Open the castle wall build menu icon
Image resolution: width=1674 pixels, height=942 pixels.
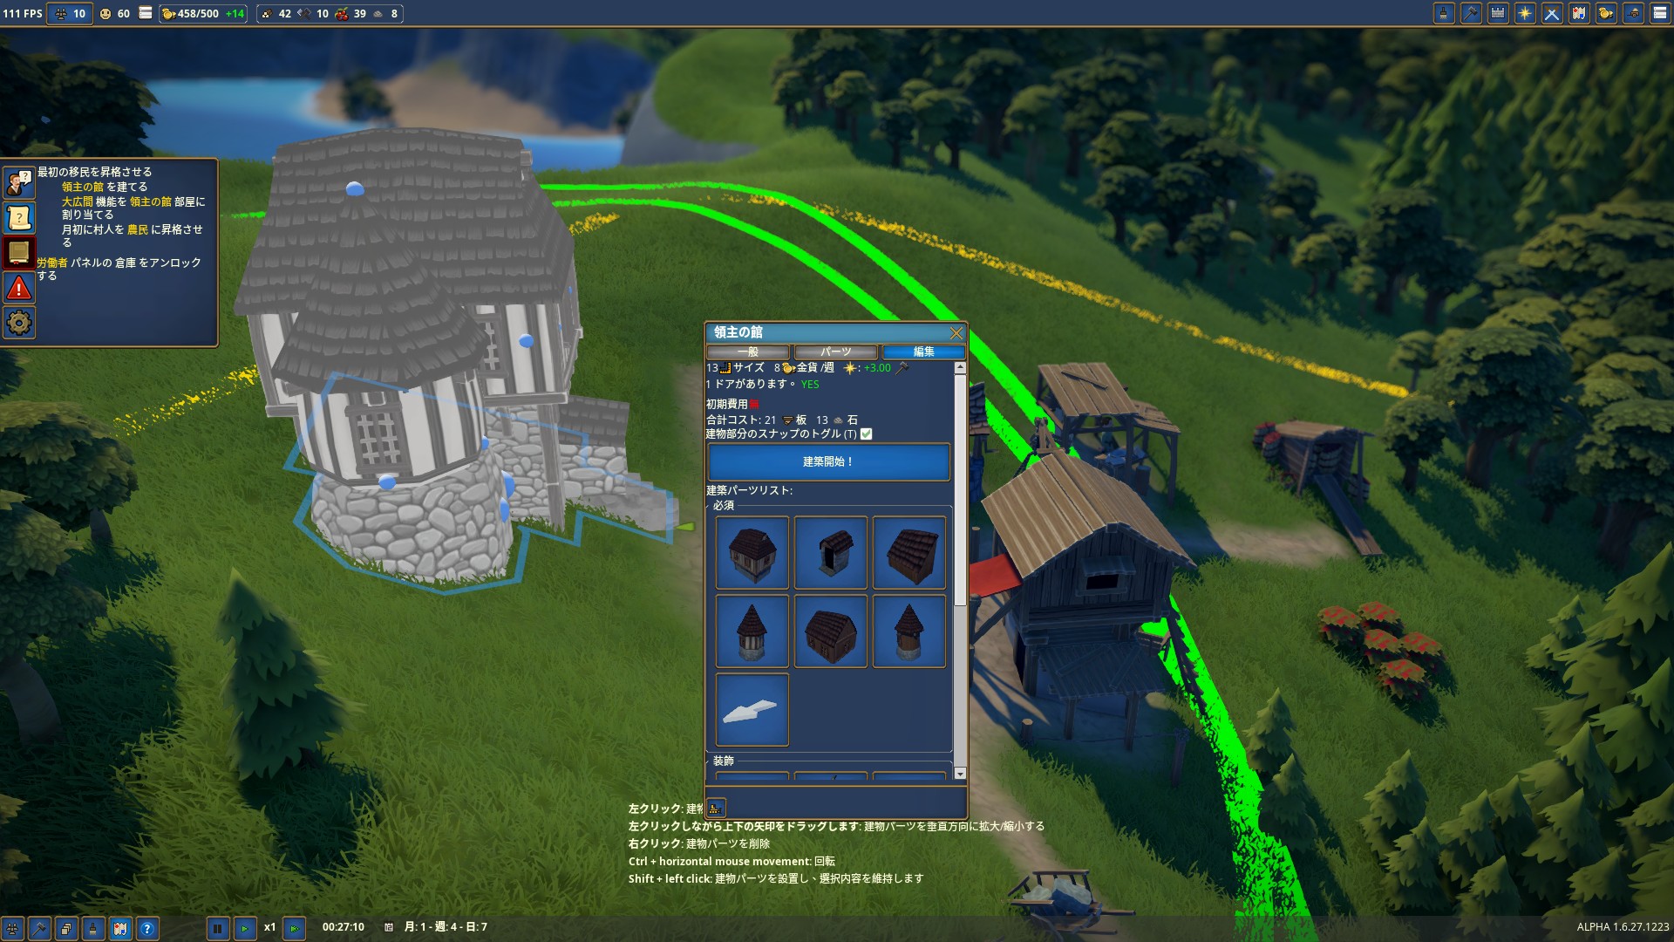[x=1498, y=14]
